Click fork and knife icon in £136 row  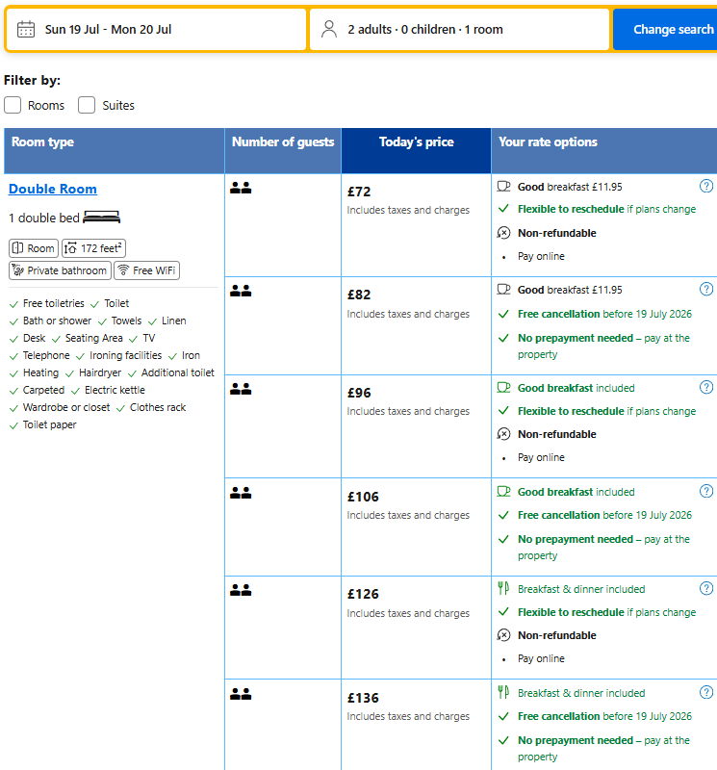tap(503, 692)
